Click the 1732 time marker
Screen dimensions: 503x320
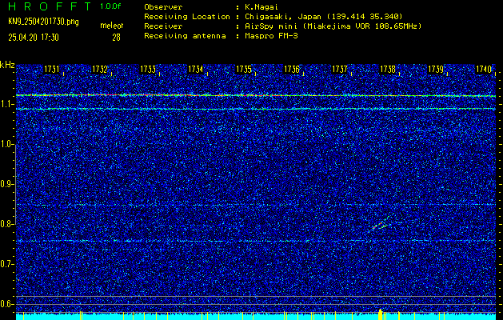(x=99, y=70)
